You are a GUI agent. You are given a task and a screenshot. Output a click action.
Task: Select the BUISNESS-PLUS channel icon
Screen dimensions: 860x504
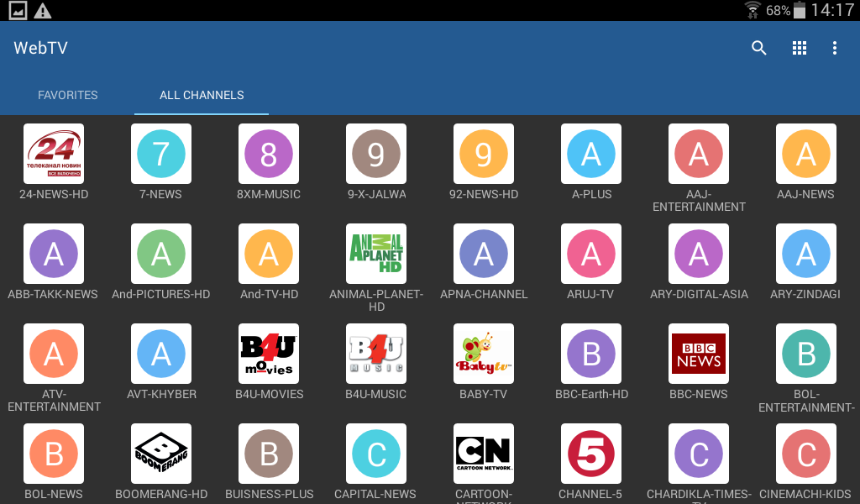click(269, 454)
